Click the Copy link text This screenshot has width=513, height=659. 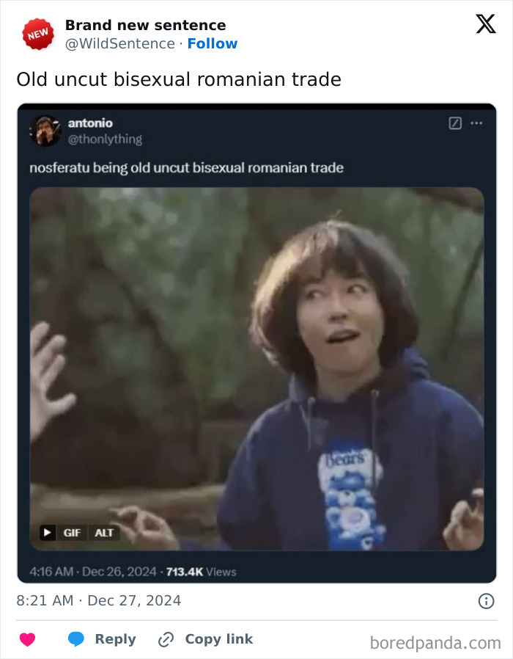(x=218, y=639)
